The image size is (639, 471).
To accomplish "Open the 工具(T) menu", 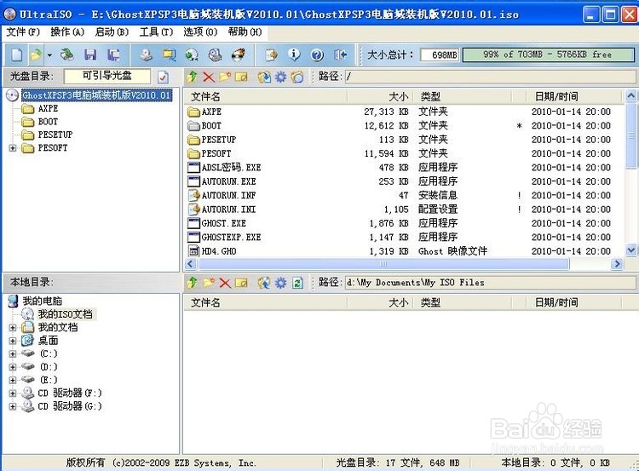I will coord(156,32).
